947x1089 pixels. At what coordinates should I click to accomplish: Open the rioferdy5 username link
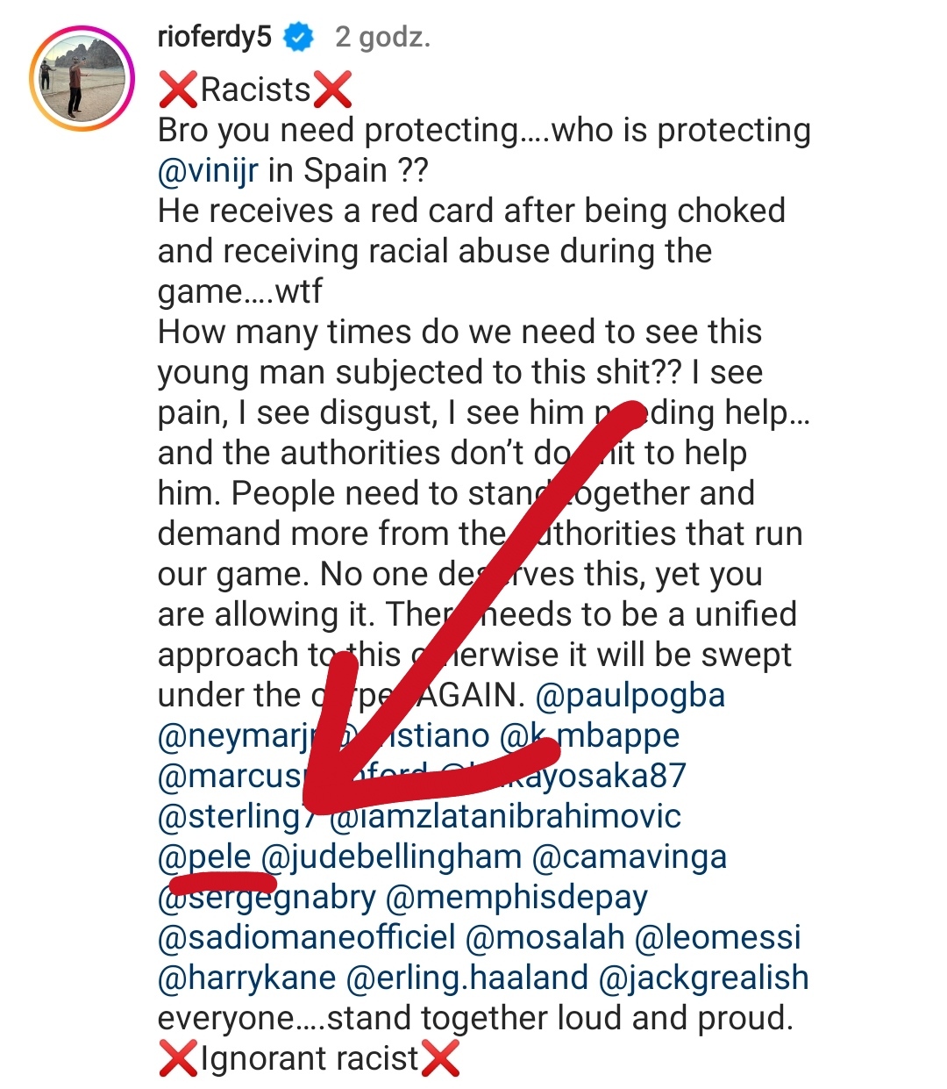[215, 38]
